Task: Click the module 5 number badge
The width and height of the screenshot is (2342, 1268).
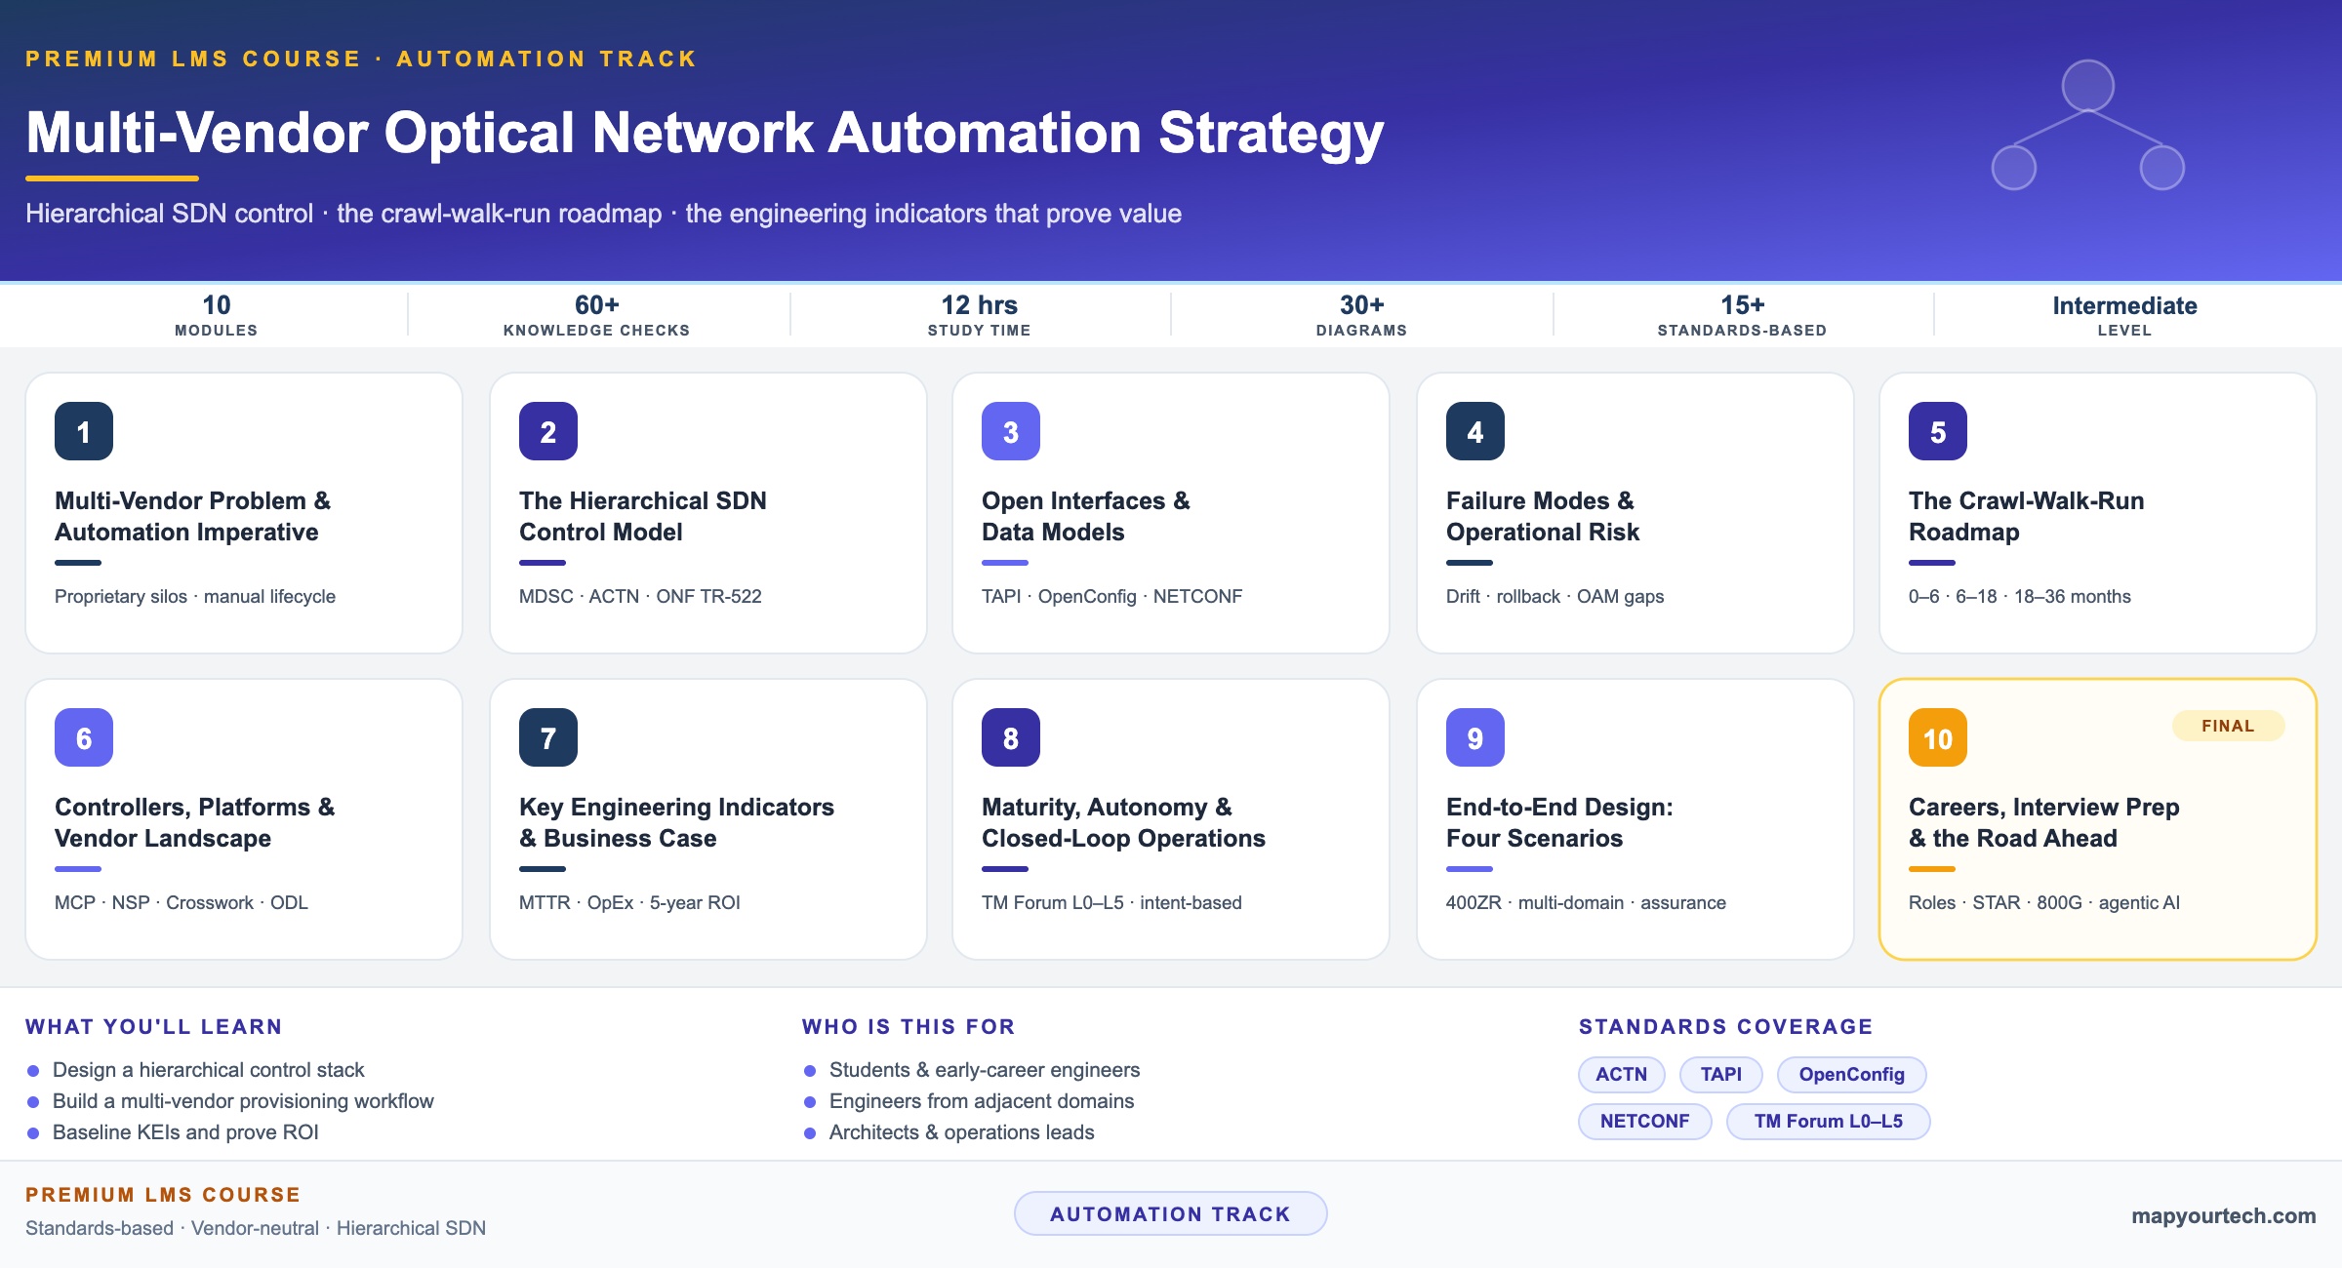Action: (x=1938, y=431)
